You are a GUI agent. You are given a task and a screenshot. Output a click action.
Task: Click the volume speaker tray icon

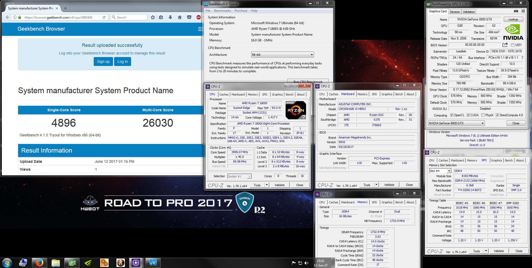coord(306,263)
